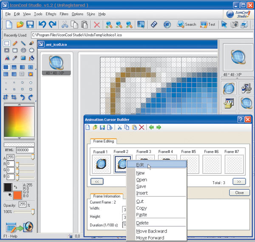Viewport: 255px width, 242px height.
Task: Switch to the Frame Editing tab
Action: (104, 141)
